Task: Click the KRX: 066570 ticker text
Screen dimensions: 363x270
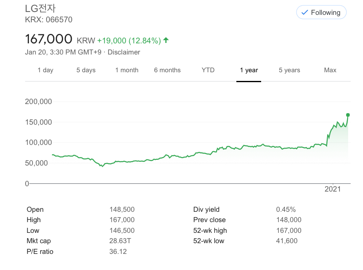Action: point(49,19)
